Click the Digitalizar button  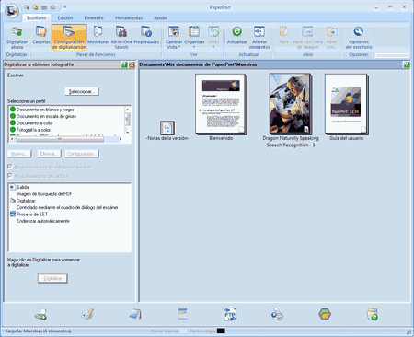point(52,278)
